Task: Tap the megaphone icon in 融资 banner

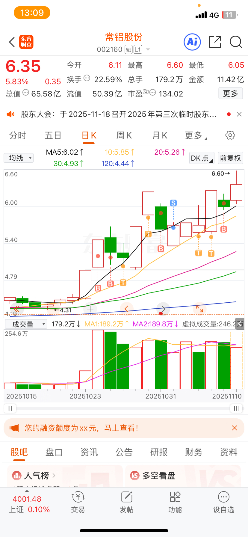Action: click(14, 428)
